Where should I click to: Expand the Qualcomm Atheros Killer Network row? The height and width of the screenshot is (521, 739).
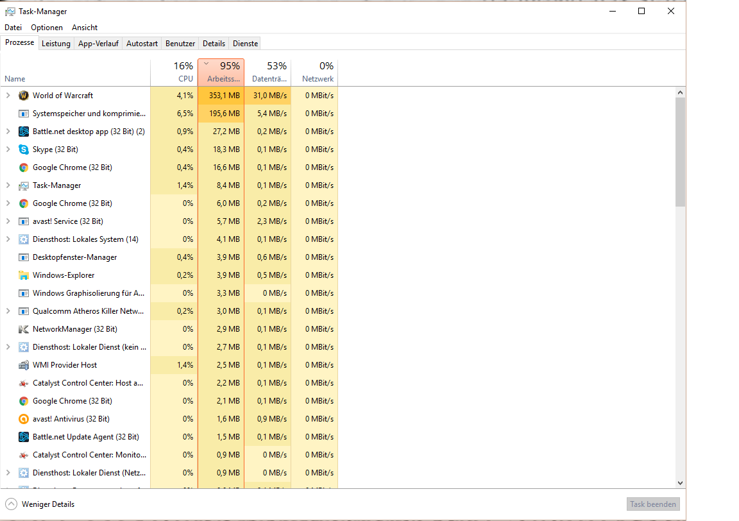click(8, 311)
